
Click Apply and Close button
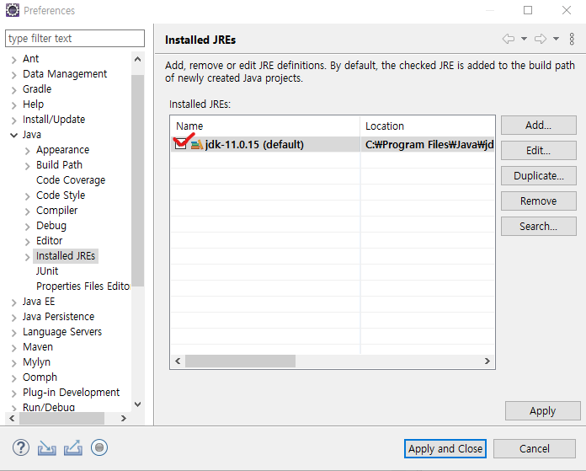point(445,448)
